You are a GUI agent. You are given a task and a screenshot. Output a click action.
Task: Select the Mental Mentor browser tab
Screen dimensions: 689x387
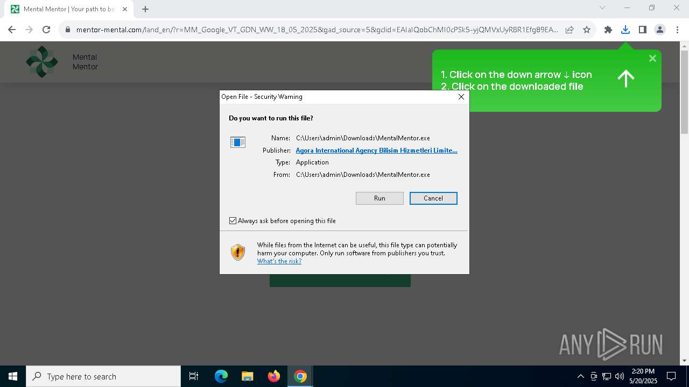[x=69, y=9]
